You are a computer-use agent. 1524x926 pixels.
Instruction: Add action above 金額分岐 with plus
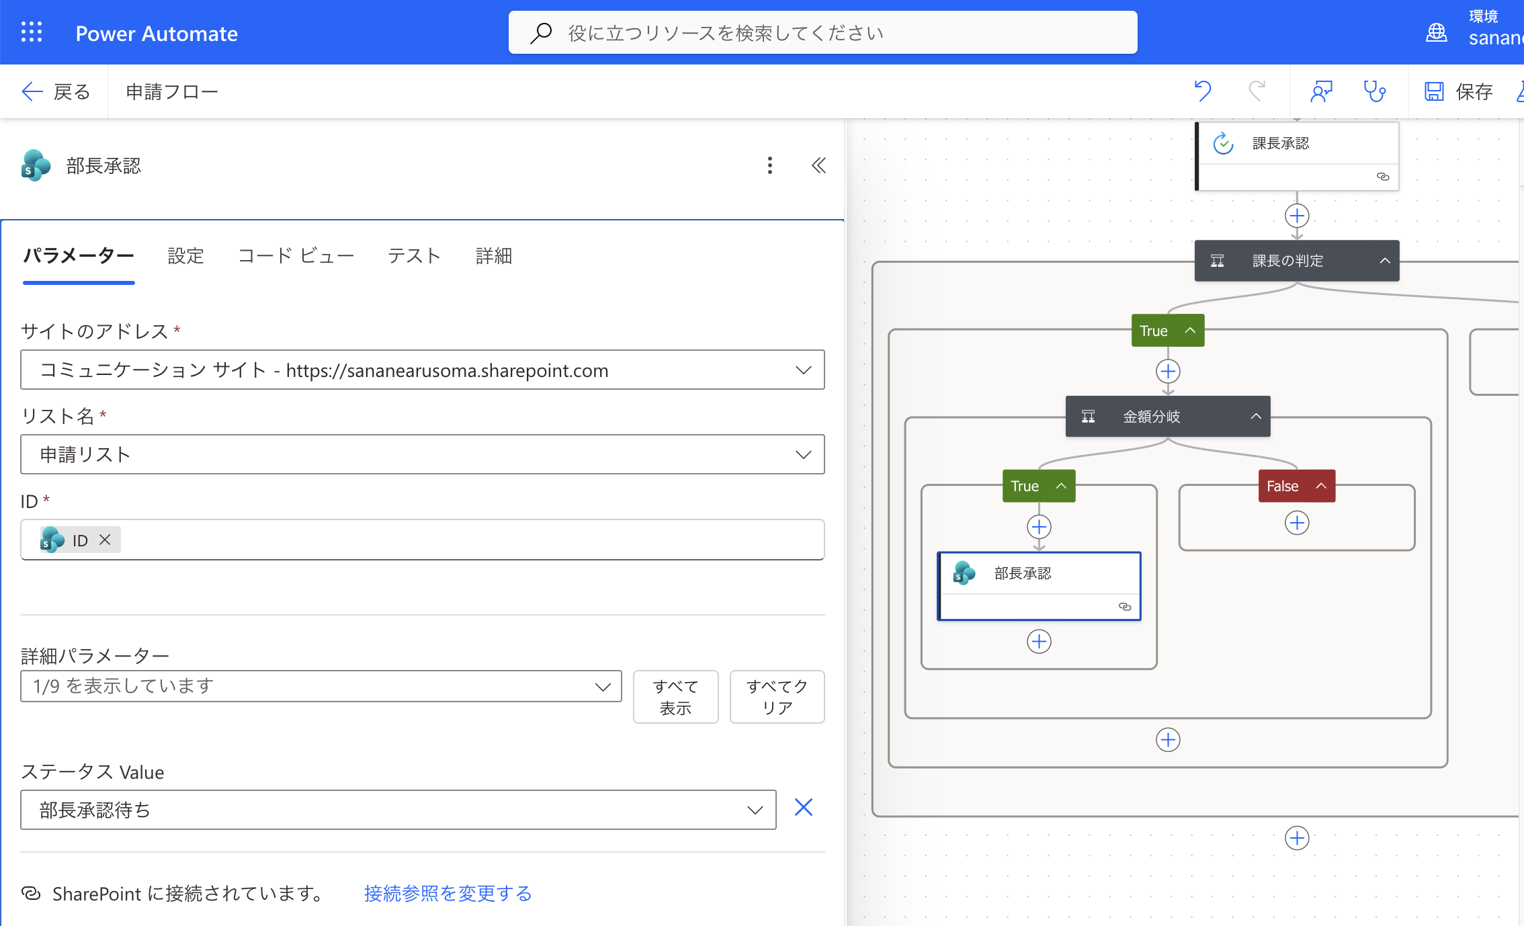[x=1168, y=371]
